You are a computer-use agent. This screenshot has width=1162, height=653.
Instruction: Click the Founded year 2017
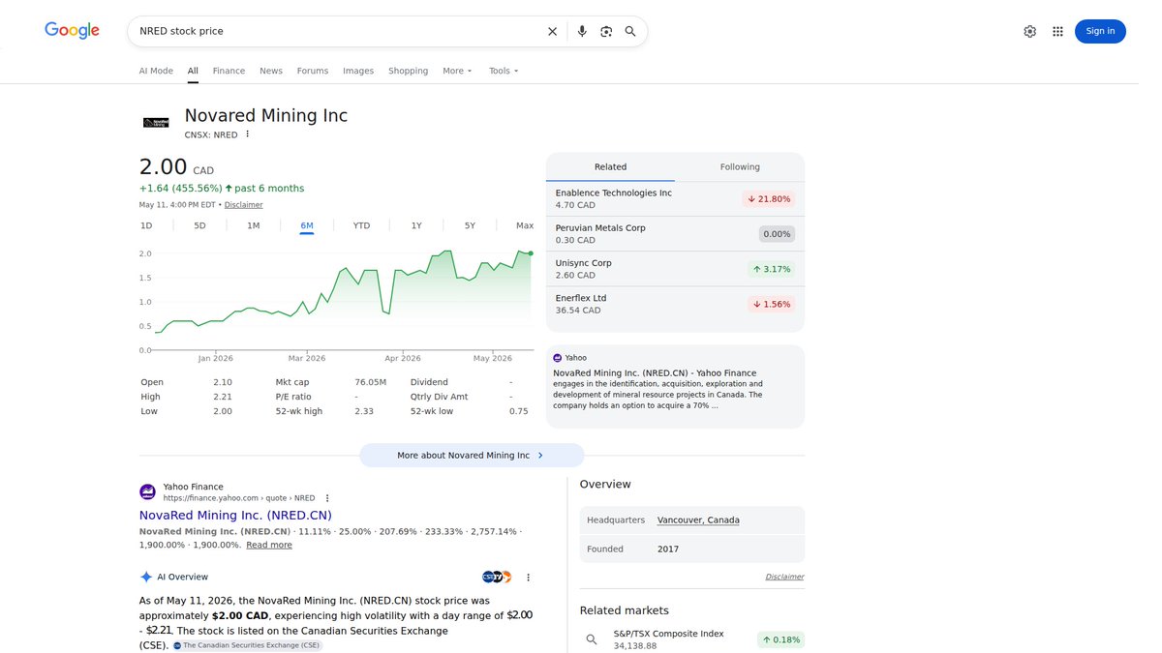tap(668, 549)
